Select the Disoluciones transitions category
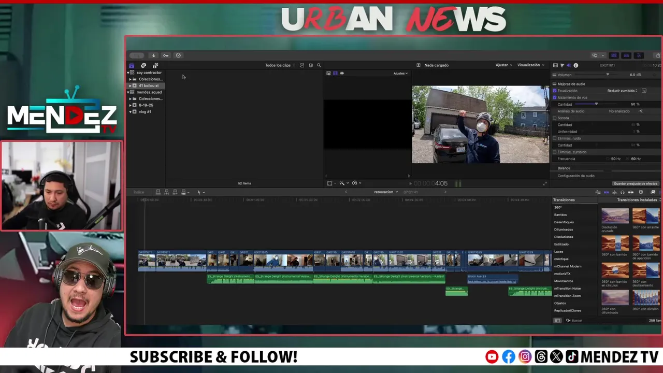663x373 pixels. point(564,237)
